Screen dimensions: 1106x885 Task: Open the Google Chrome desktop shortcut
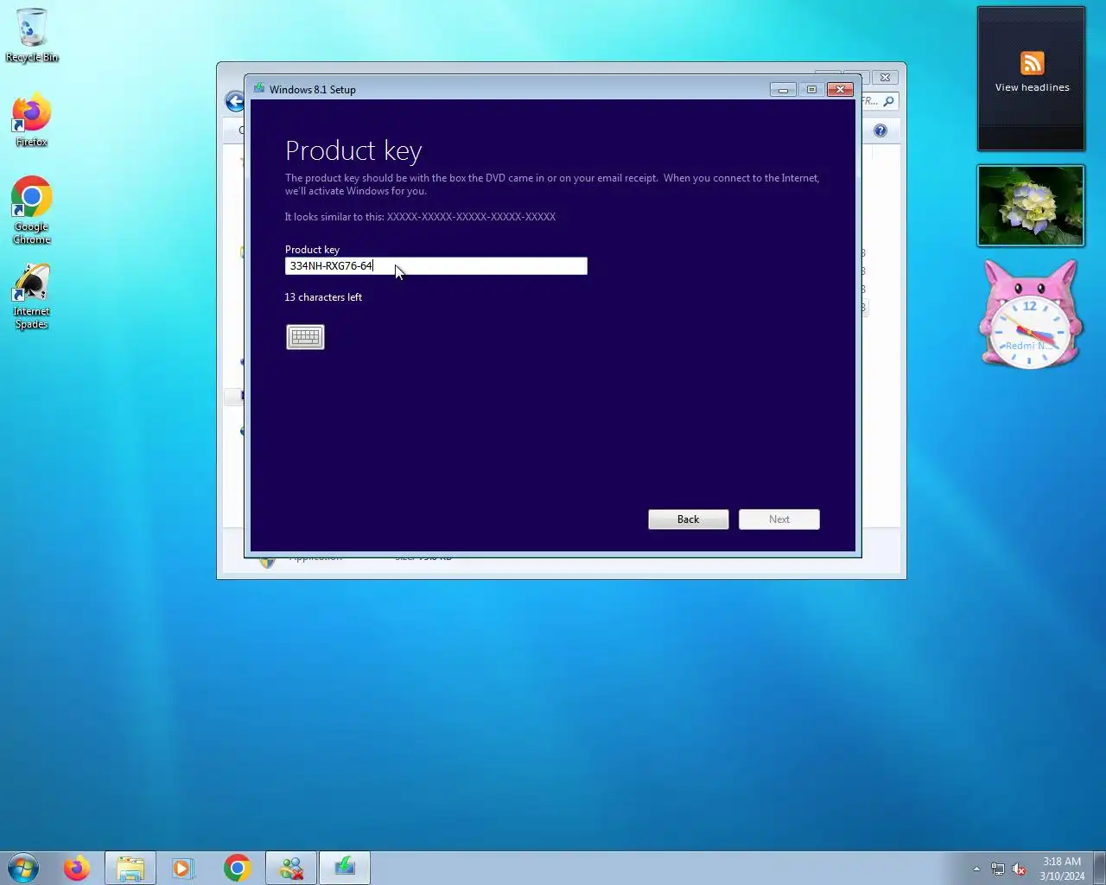tap(32, 210)
